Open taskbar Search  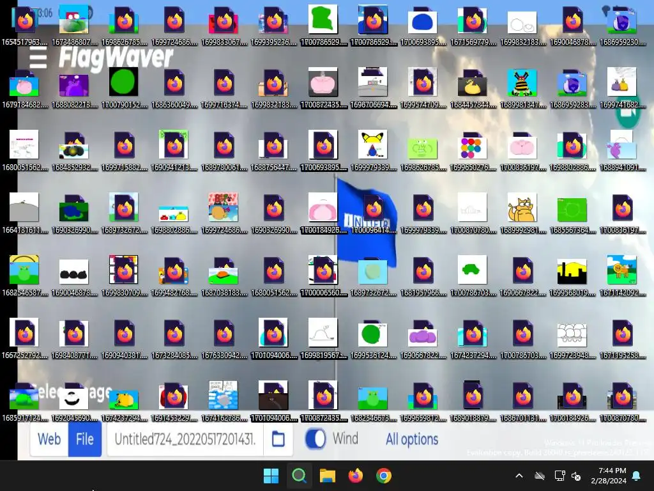pyautogui.click(x=299, y=476)
